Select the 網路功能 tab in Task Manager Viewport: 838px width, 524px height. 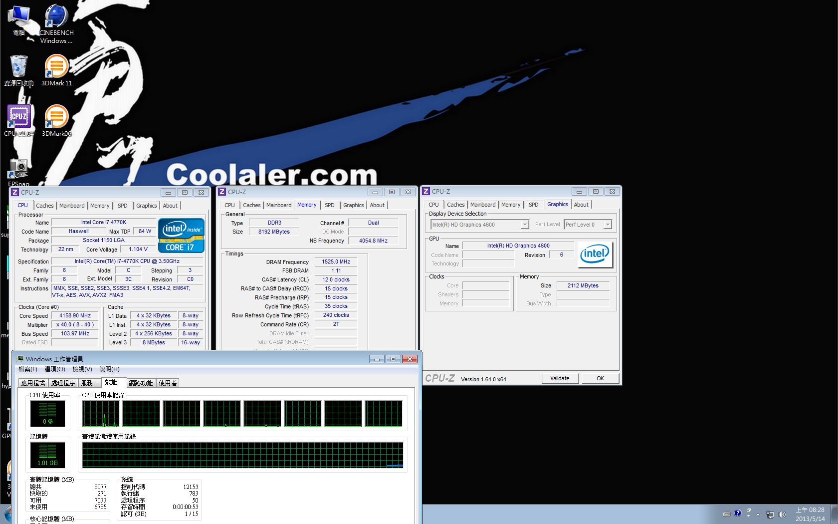pyautogui.click(x=141, y=383)
